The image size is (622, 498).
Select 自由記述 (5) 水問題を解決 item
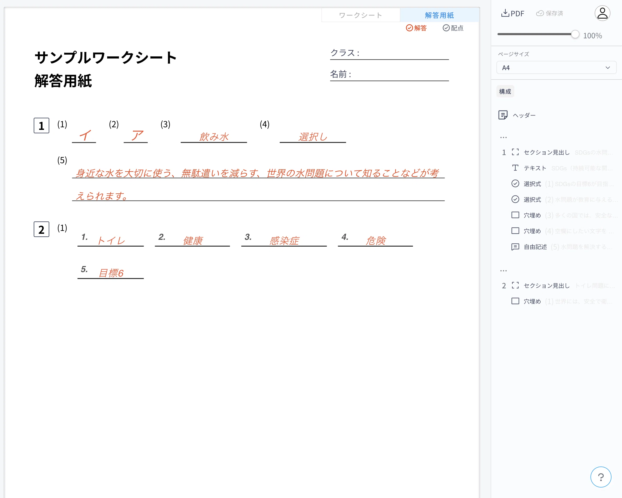pyautogui.click(x=563, y=247)
